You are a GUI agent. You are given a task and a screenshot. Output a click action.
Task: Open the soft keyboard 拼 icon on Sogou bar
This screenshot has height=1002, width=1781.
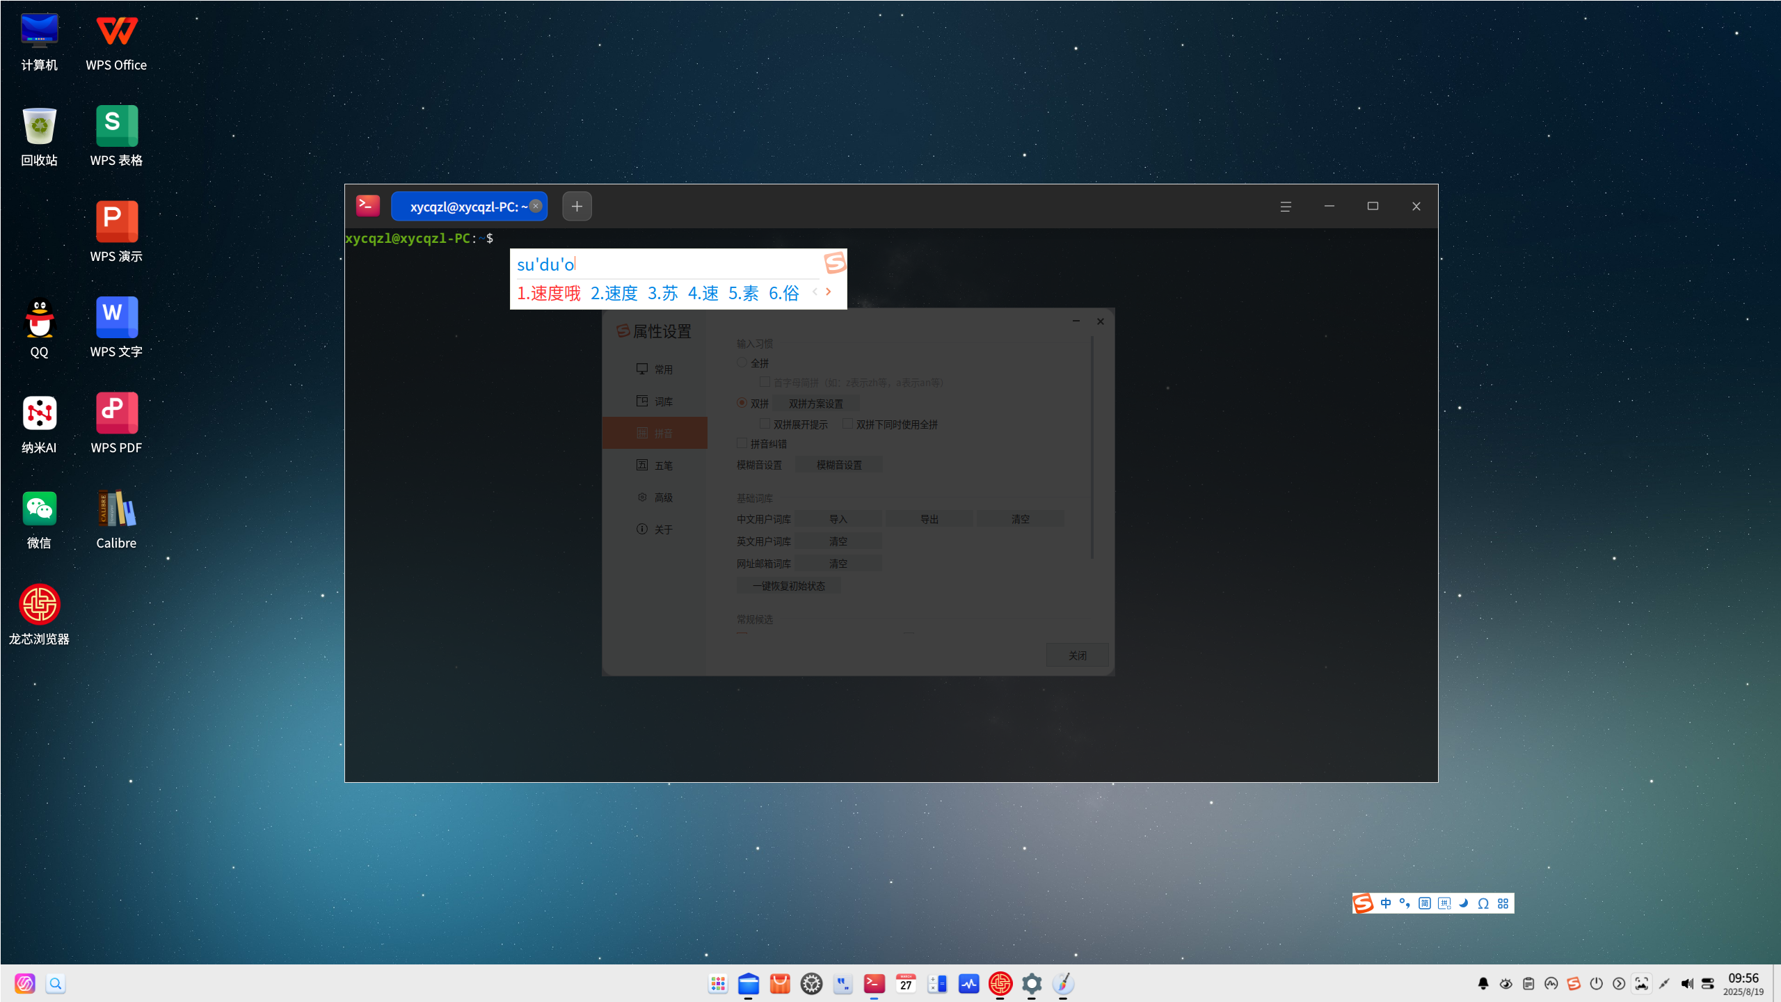(x=1444, y=903)
